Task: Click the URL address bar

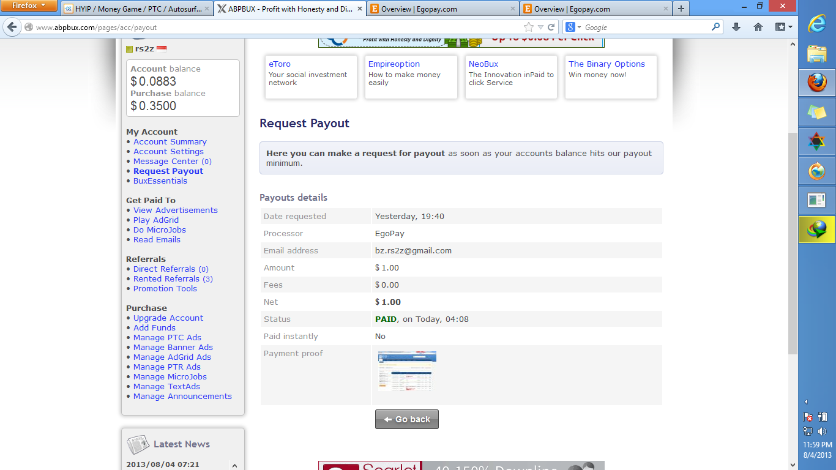Action: tap(275, 28)
